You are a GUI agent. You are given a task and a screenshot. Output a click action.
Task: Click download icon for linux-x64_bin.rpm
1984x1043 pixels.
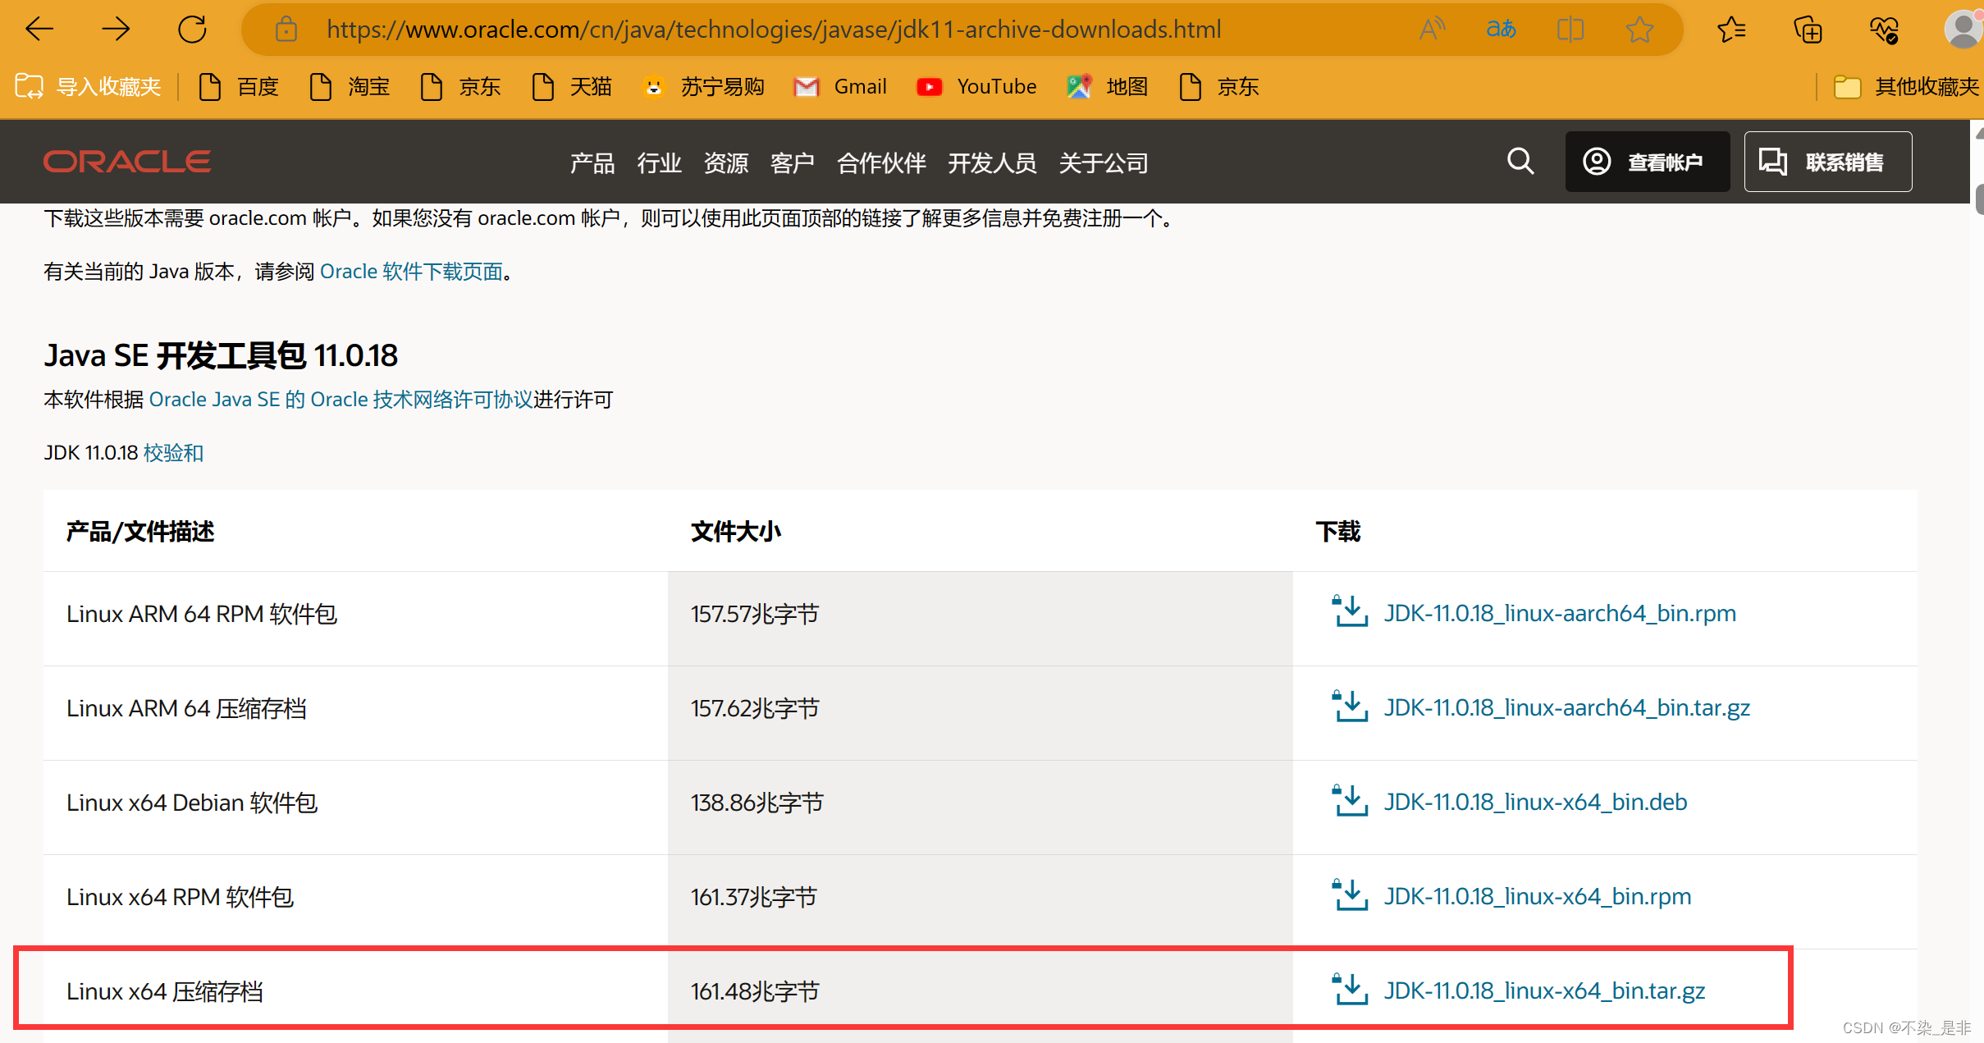pyautogui.click(x=1349, y=895)
